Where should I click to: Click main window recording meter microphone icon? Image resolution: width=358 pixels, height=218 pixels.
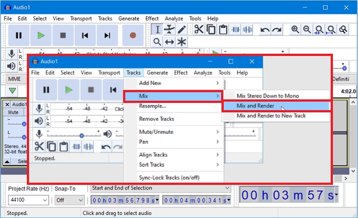pos(12,54)
